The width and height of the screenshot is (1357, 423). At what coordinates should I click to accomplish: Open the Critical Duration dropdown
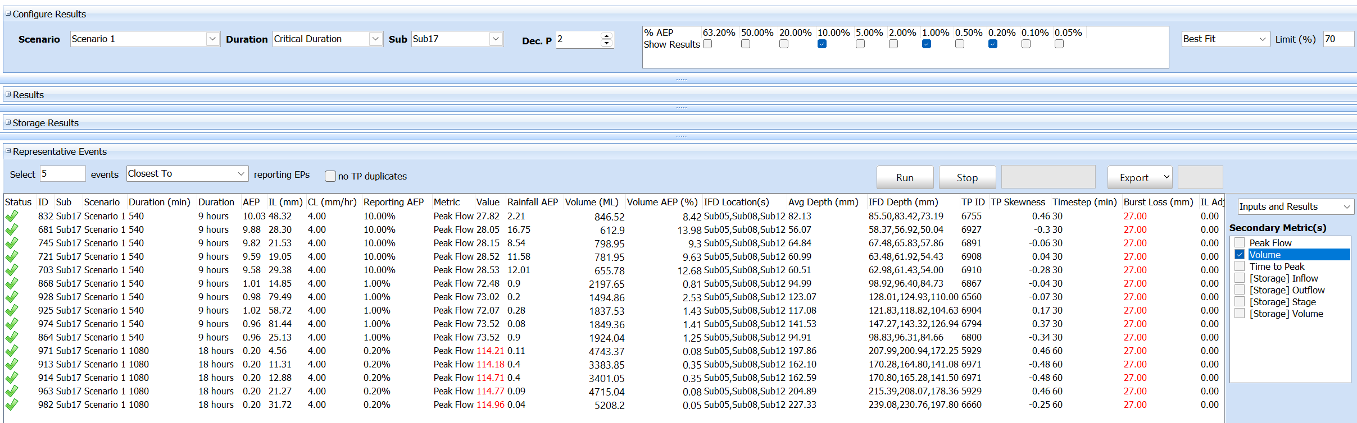coord(375,39)
